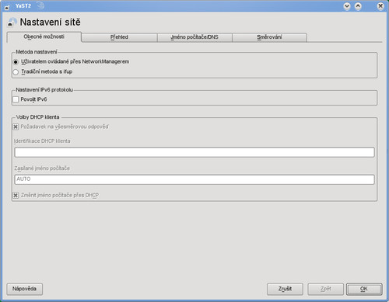The width and height of the screenshot is (389, 302).
Task: Select the Obecné možnosti tab
Action: coord(44,36)
